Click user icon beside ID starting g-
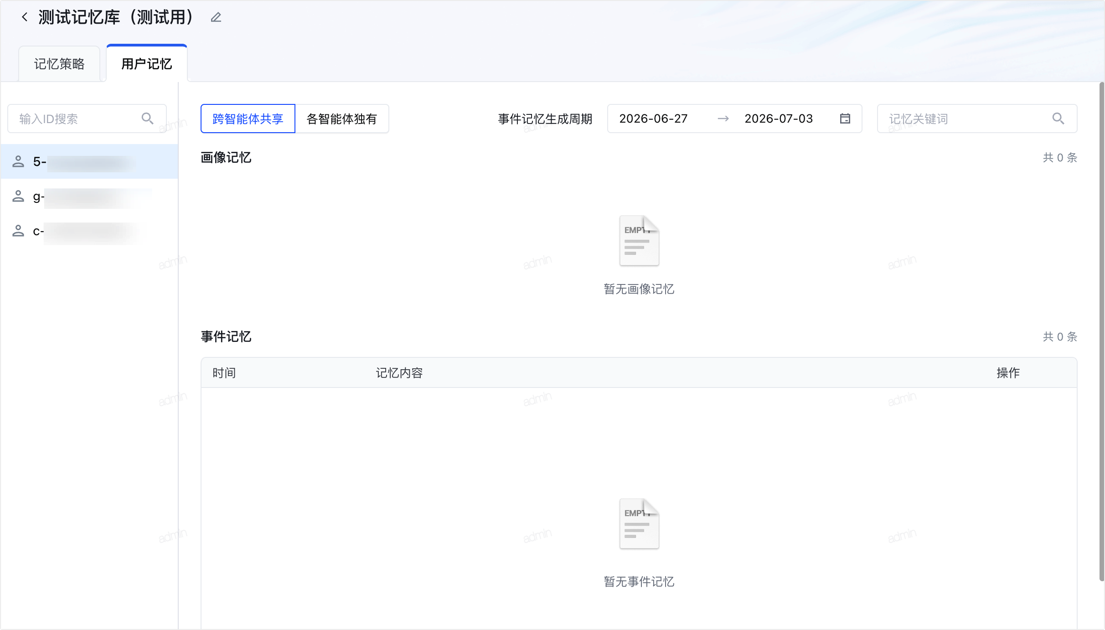 coord(18,196)
